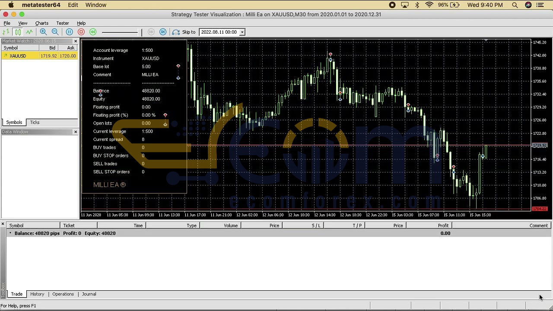Screen dimensions: 553x311
Task: Click the green rewind button
Action: (93, 32)
